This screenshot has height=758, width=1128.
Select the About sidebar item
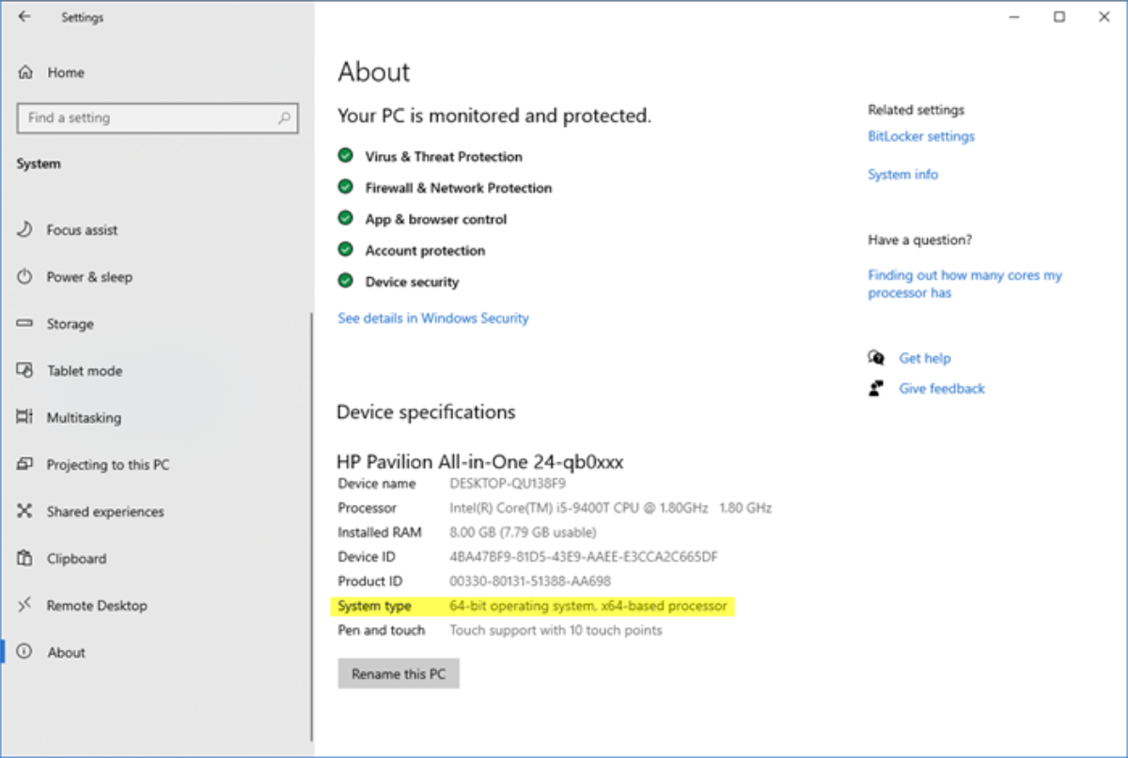click(x=66, y=653)
